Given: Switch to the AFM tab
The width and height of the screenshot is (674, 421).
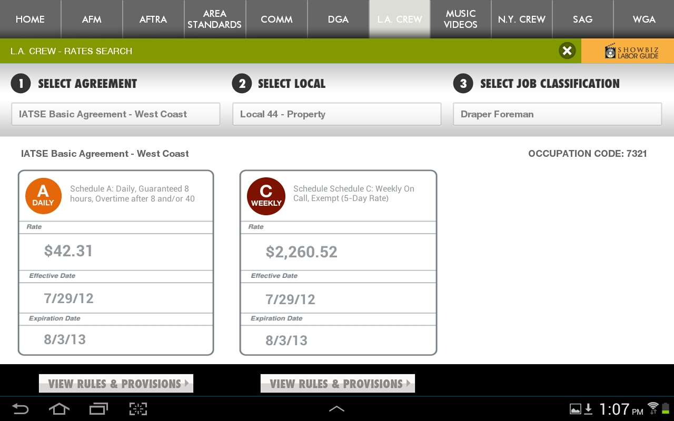Looking at the screenshot, I should (x=92, y=19).
